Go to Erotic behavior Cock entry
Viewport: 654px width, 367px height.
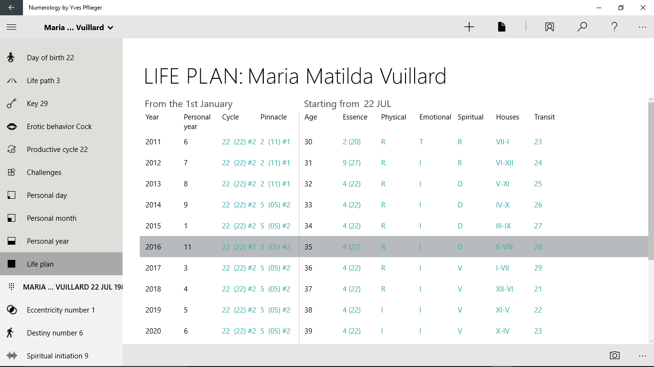[59, 127]
